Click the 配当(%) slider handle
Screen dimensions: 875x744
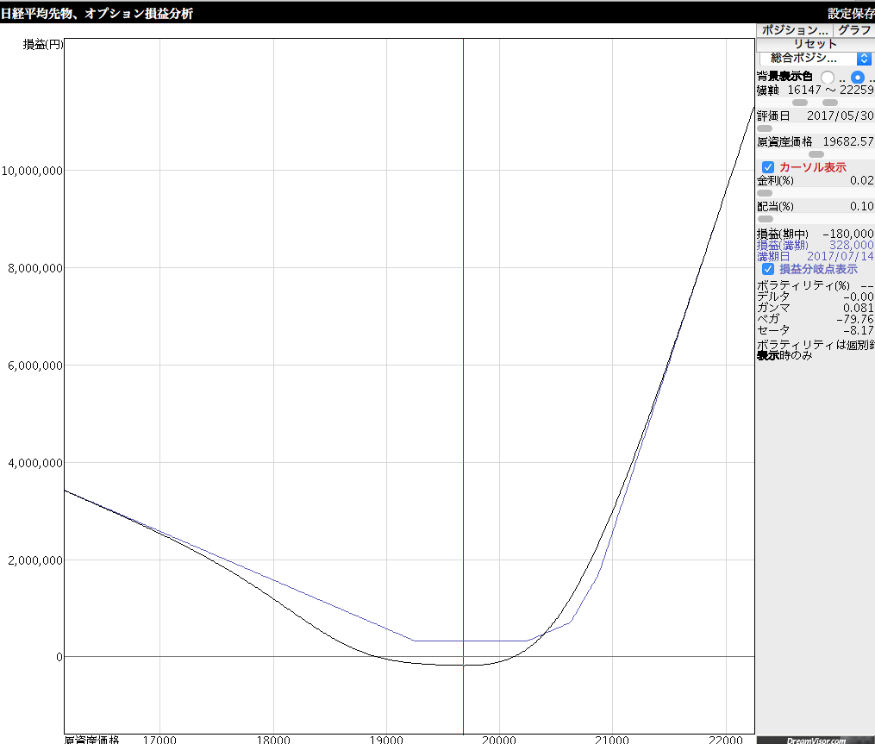(x=765, y=219)
